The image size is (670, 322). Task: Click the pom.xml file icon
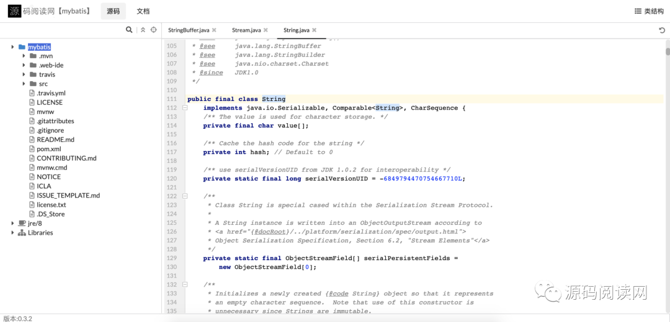point(32,149)
